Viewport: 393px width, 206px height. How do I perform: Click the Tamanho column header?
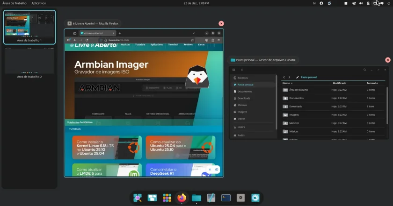(372, 83)
